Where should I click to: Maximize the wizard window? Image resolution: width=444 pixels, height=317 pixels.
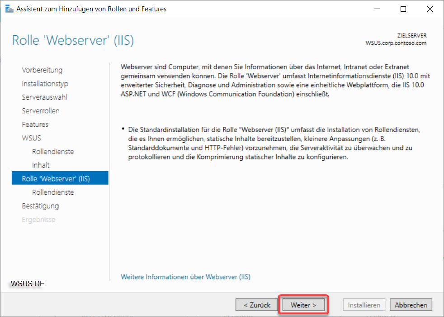pyautogui.click(x=403, y=9)
